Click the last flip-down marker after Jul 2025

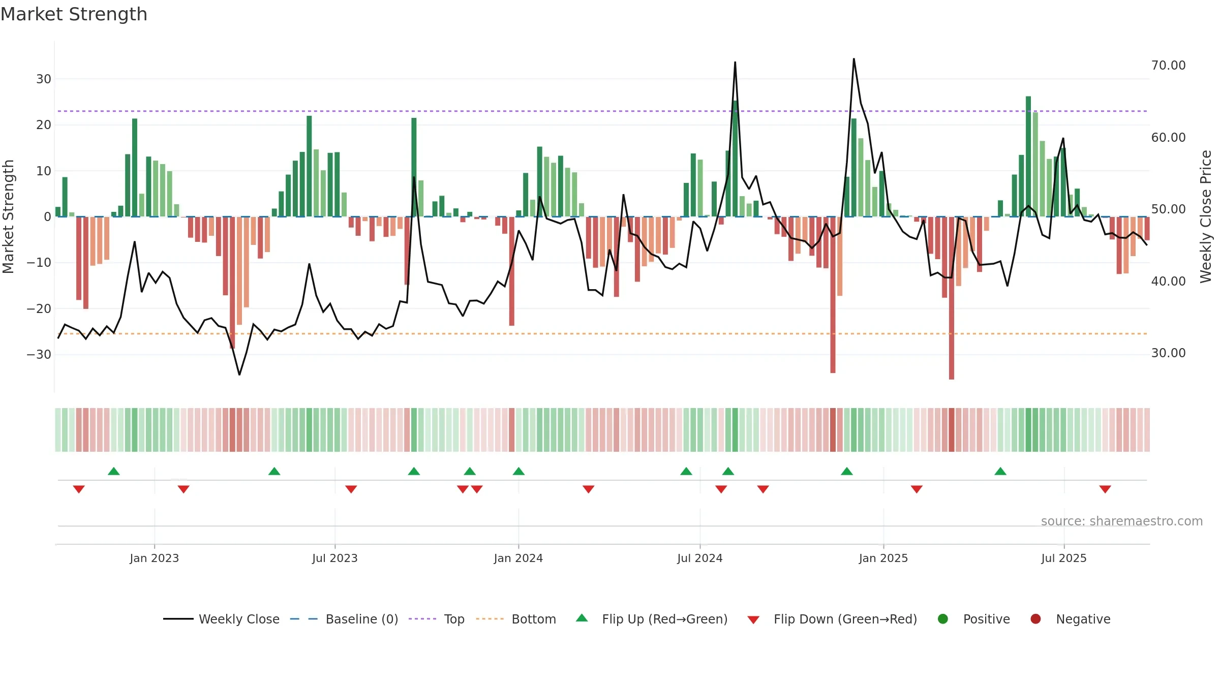pos(1105,489)
